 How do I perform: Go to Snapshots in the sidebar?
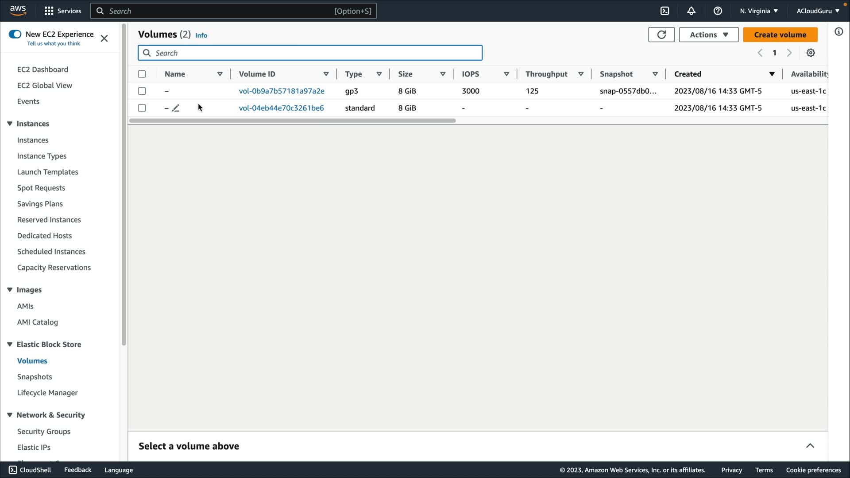(x=35, y=377)
